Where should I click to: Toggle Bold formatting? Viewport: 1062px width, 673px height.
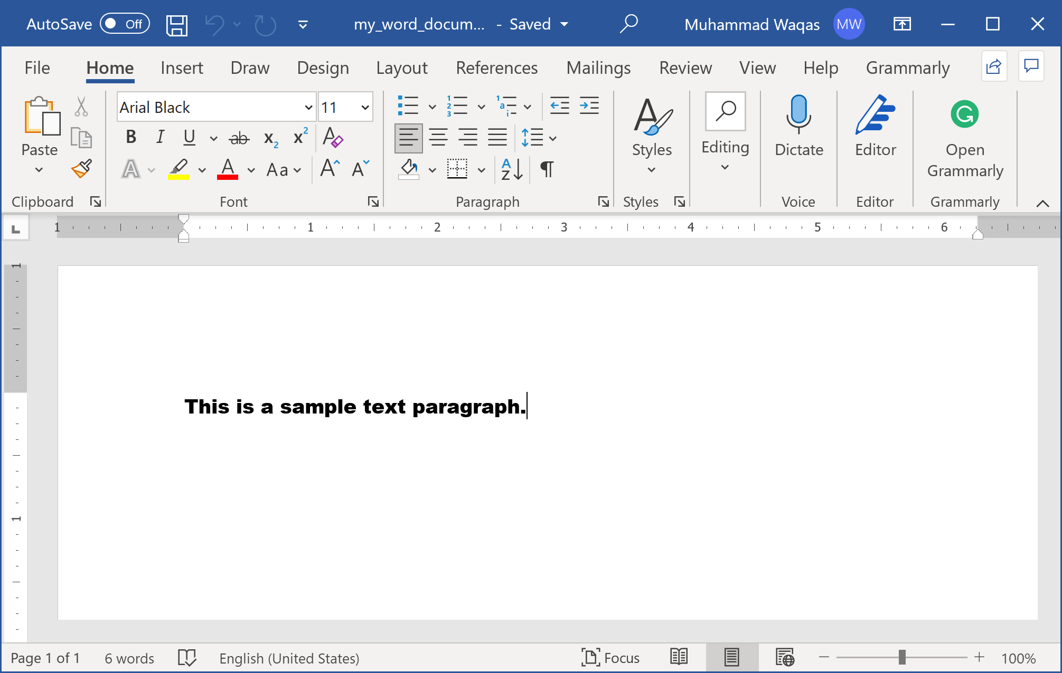point(131,137)
